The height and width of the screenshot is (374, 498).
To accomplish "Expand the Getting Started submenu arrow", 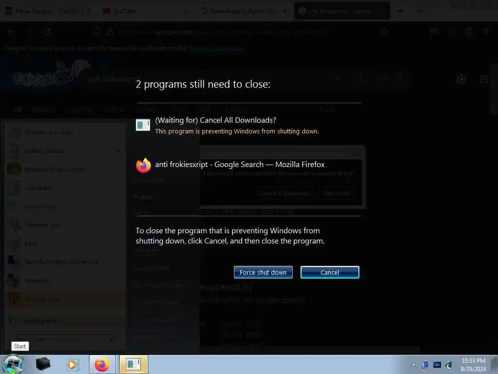I will coord(119,151).
